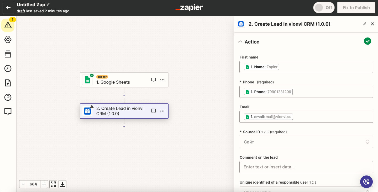Collapse the Action section
This screenshot has height=192, width=378.
240,42
